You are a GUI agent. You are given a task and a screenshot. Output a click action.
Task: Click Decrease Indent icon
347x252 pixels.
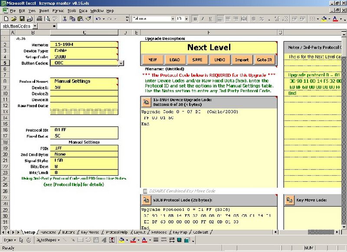pos(295,19)
